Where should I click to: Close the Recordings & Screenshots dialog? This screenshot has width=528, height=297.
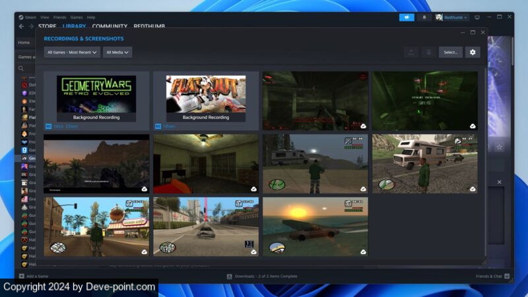click(483, 32)
